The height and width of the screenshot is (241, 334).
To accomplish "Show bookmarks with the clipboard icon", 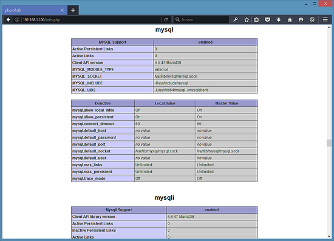I will (x=256, y=20).
